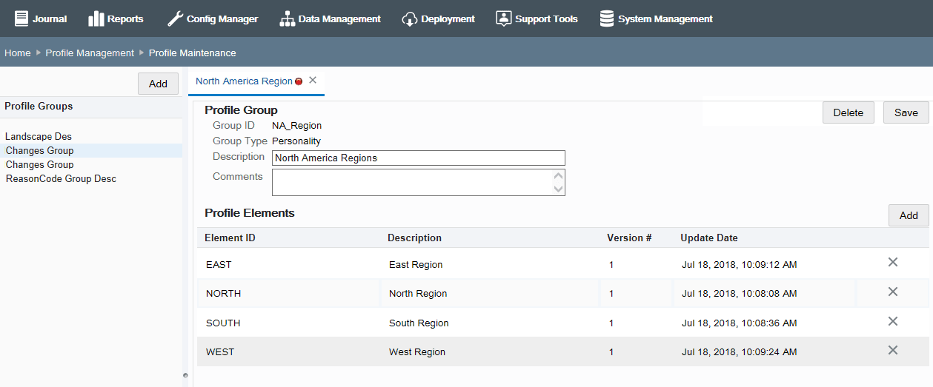Image resolution: width=933 pixels, height=387 pixels.
Task: Open the Journal book icon
Action: (x=21, y=18)
